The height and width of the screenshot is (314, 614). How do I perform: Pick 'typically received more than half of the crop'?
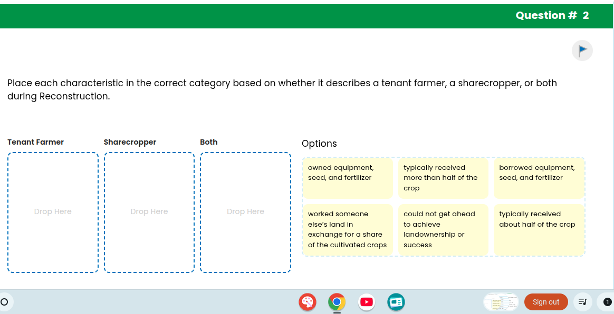[443, 178]
